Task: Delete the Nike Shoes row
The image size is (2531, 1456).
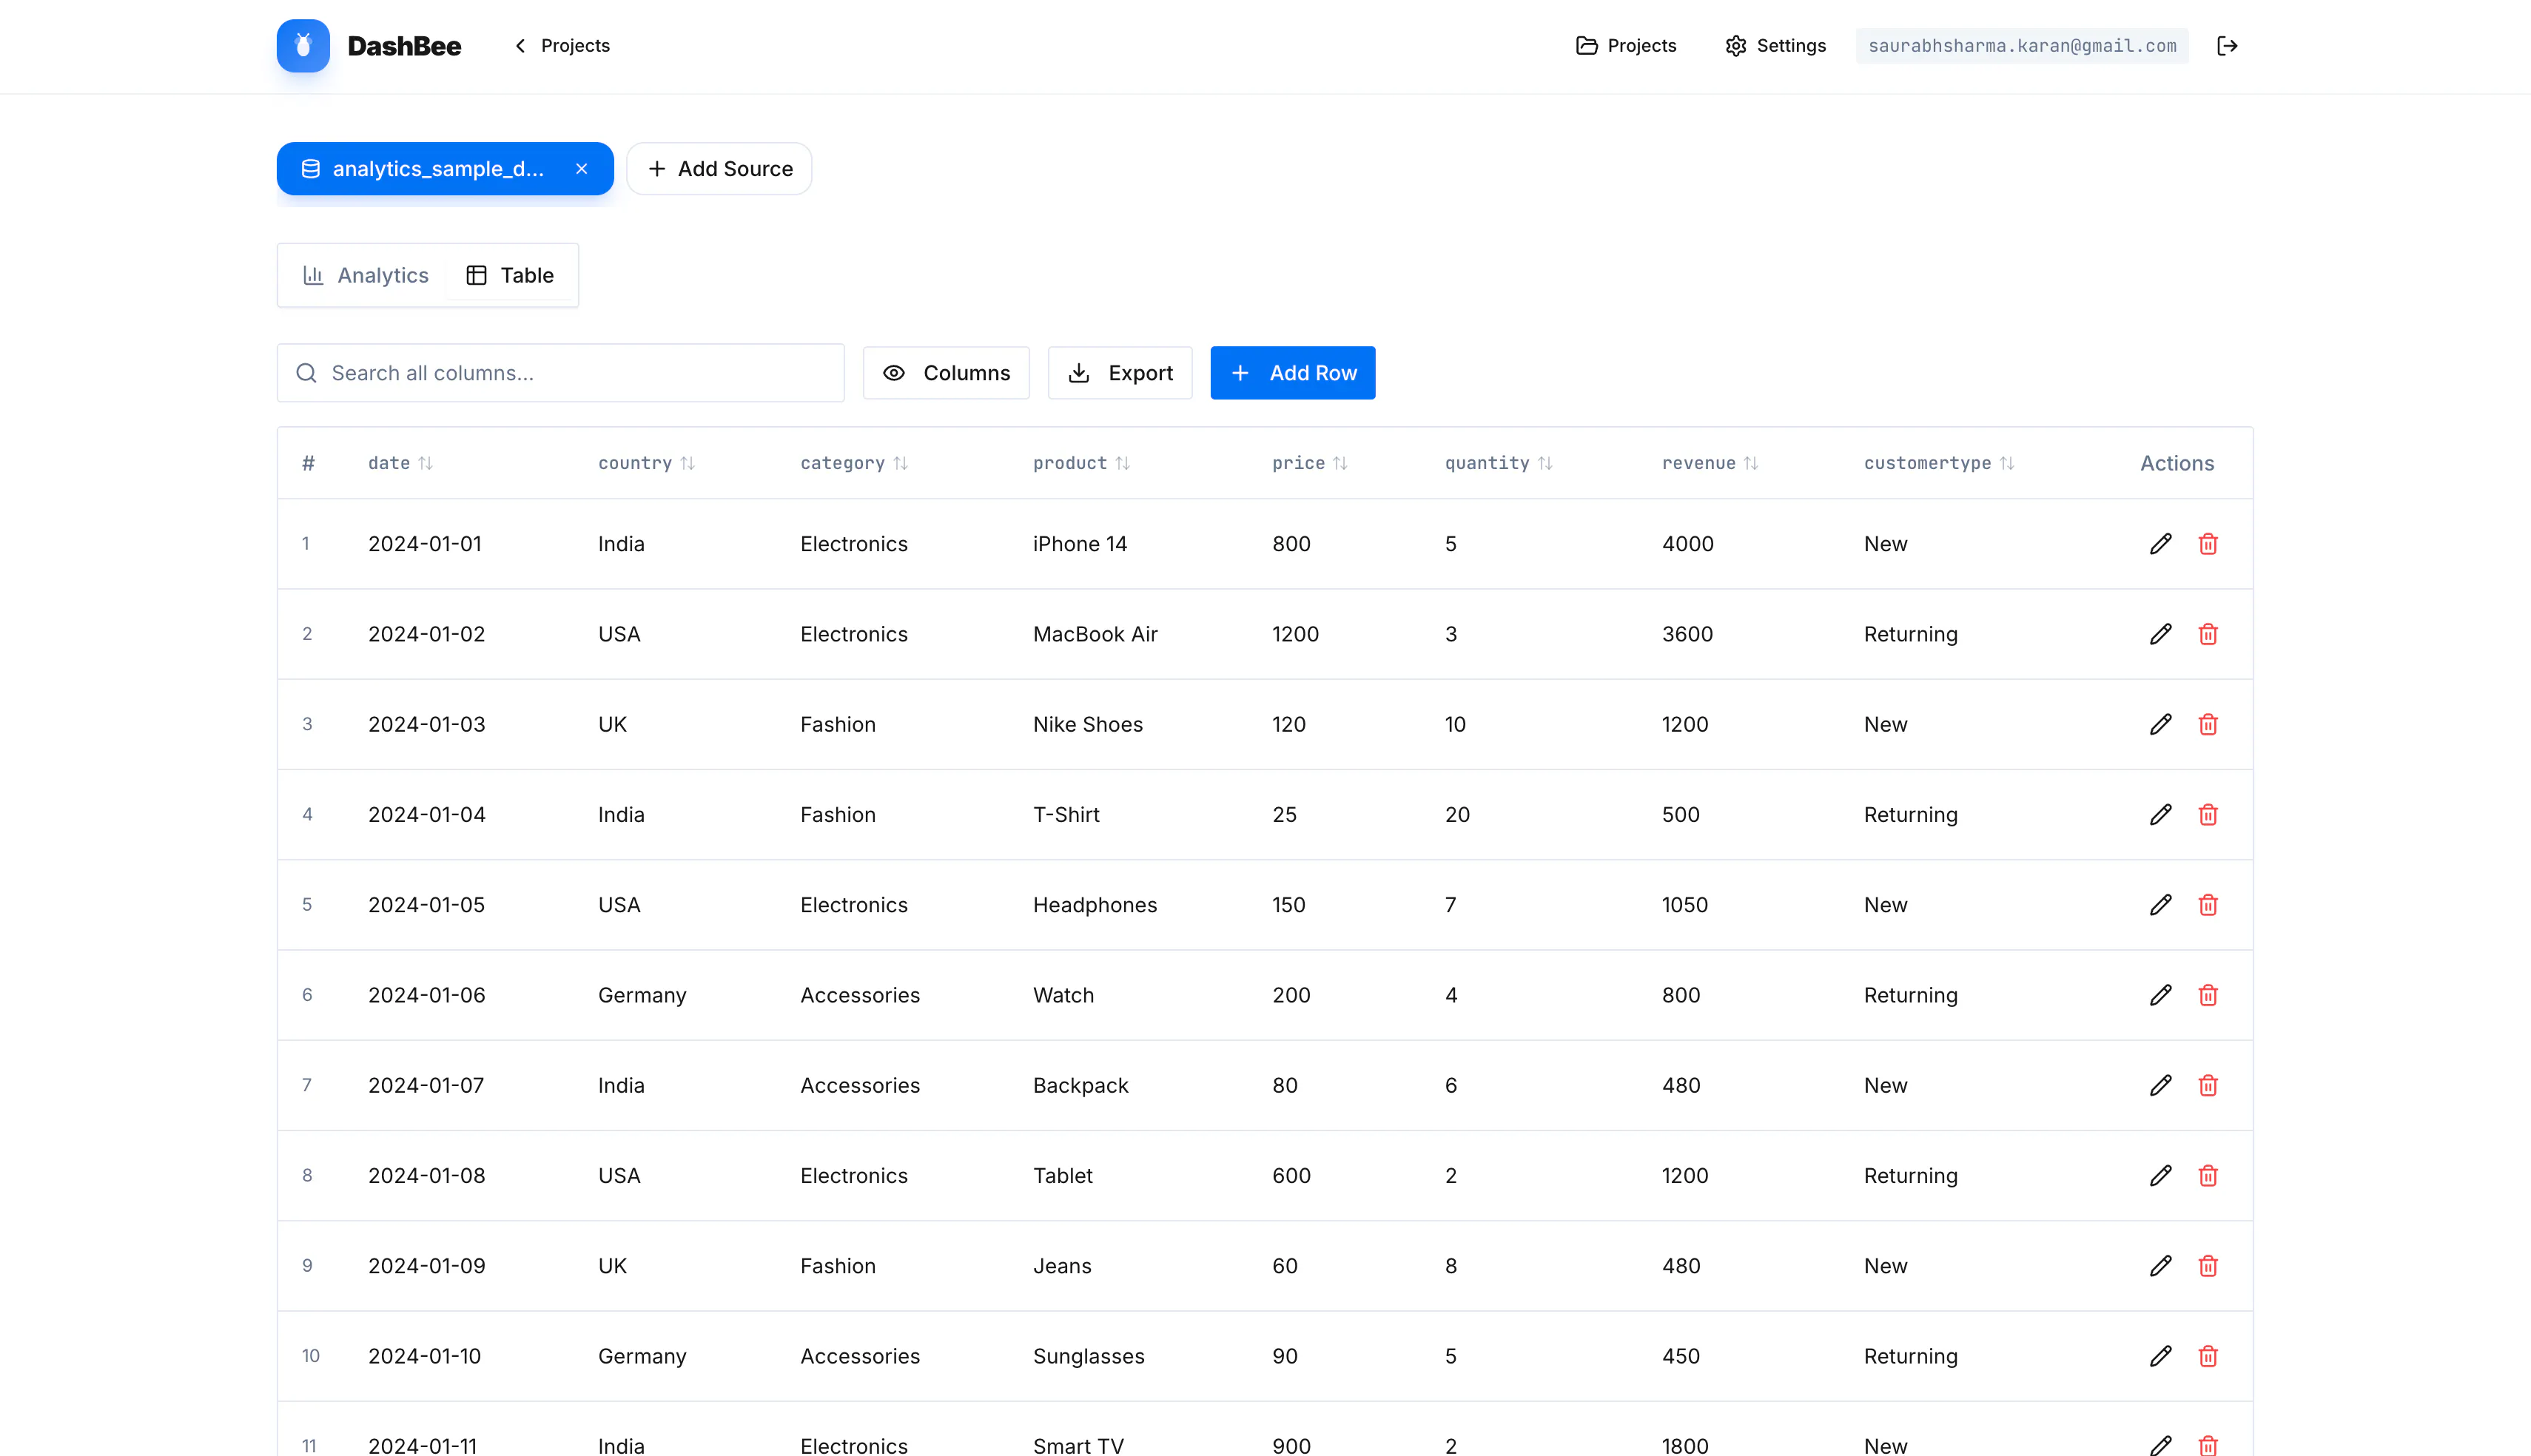Action: point(2208,724)
